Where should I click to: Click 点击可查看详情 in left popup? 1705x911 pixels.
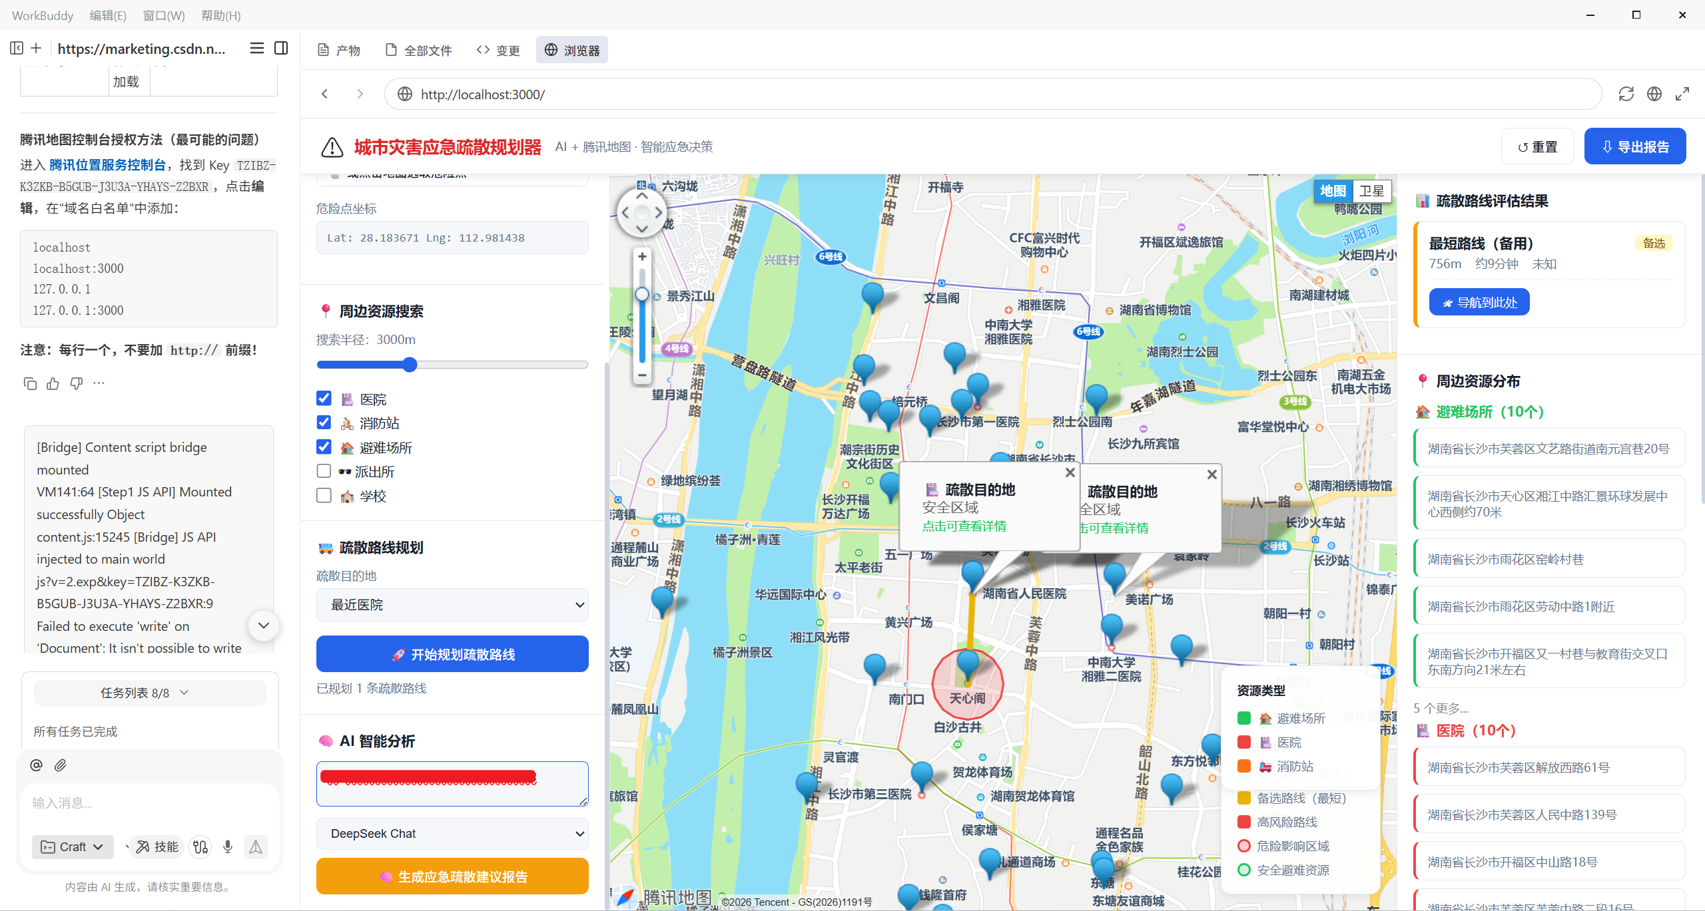(x=964, y=526)
